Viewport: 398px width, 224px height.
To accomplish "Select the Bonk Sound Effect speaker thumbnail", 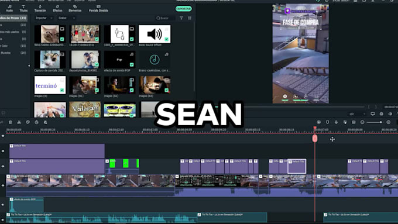I will pos(155,34).
